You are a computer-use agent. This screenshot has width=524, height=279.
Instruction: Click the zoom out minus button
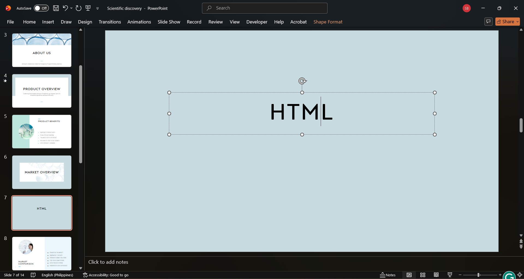[x=460, y=275]
